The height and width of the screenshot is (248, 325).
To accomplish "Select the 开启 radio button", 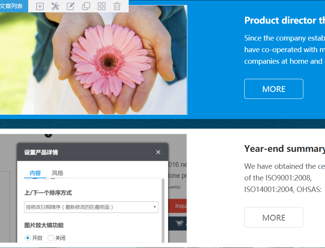I will [x=28, y=238].
